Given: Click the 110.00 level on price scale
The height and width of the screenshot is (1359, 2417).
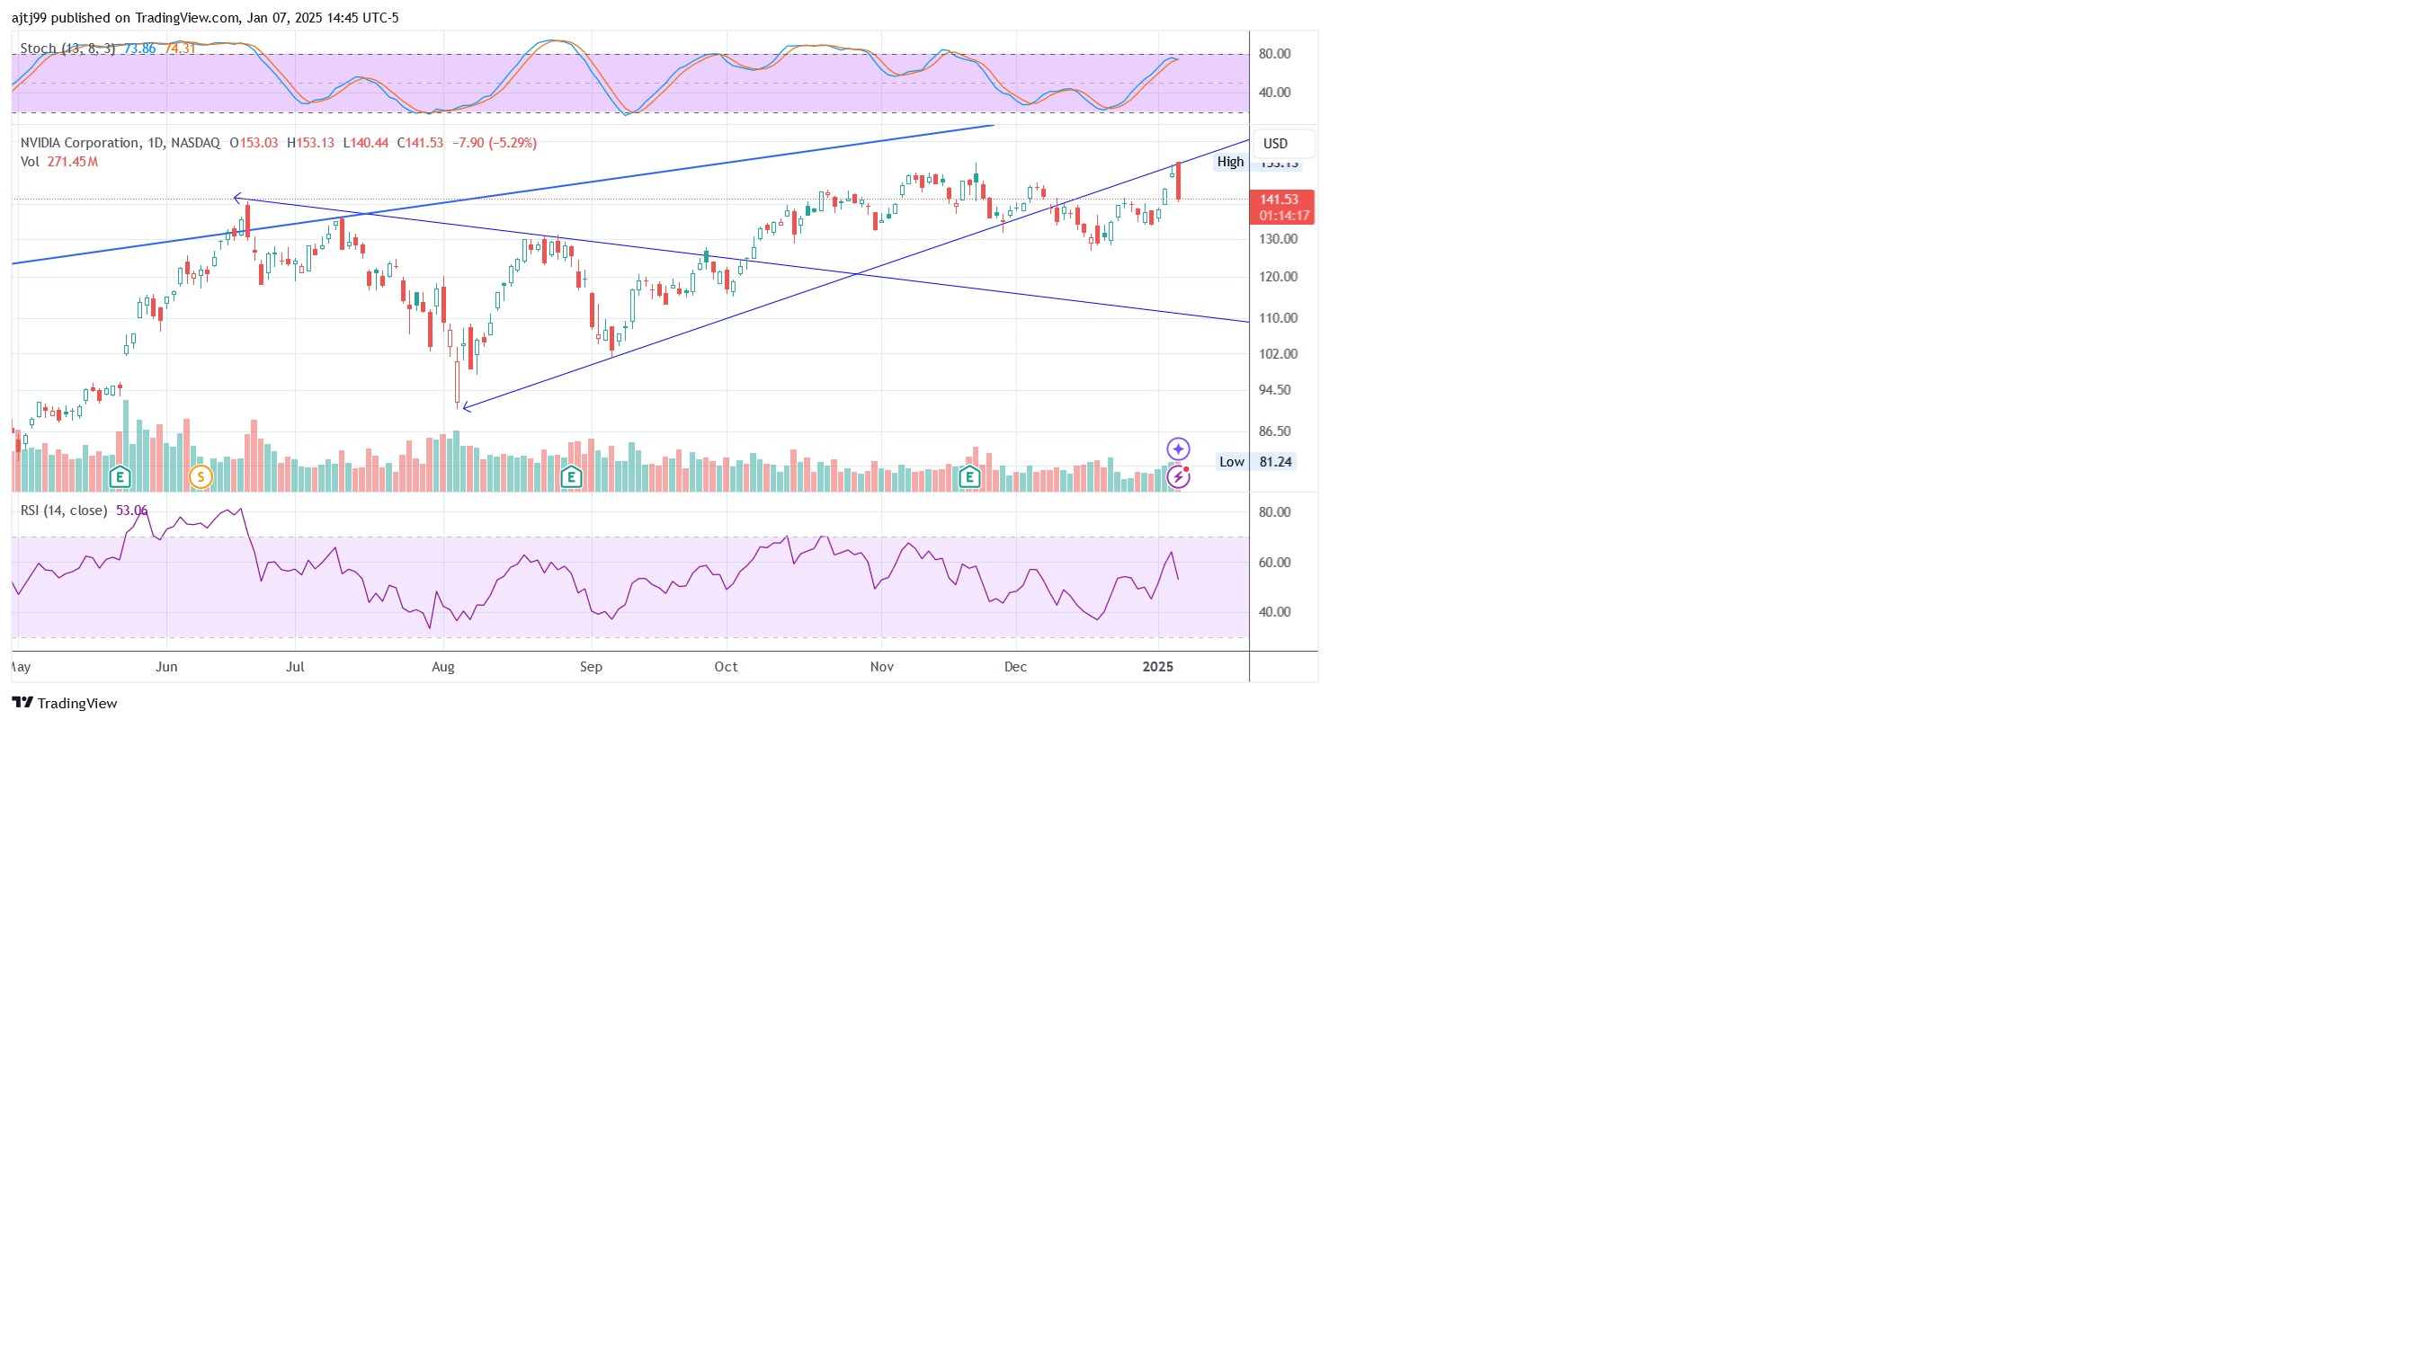Looking at the screenshot, I should pyautogui.click(x=1277, y=318).
